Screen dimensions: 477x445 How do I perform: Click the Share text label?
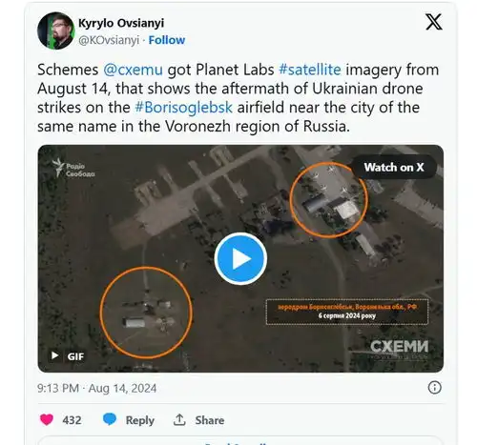(x=210, y=420)
